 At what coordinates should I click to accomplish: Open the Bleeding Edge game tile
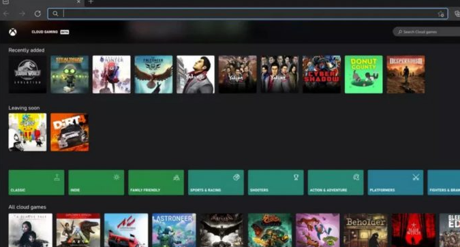pos(450,230)
